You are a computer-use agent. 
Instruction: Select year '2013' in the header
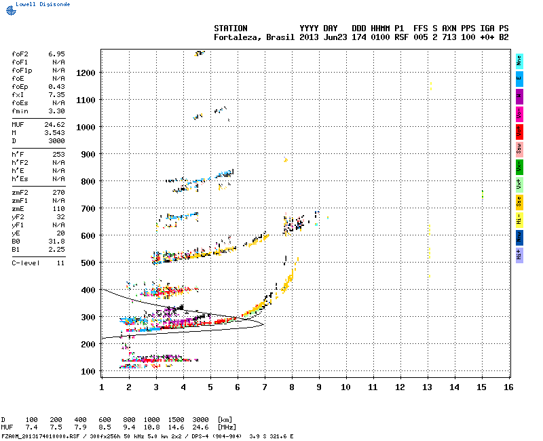(x=309, y=37)
